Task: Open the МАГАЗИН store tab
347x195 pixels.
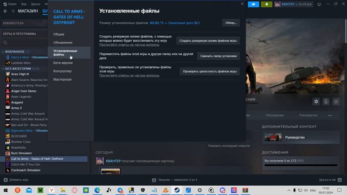Action: tap(28, 11)
